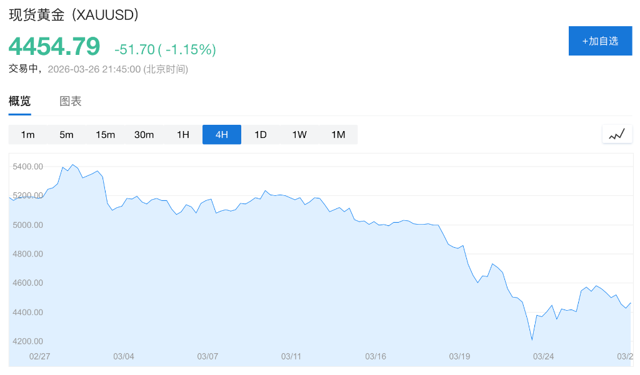
Task: Switch to the 图表 tab
Action: pyautogui.click(x=70, y=100)
